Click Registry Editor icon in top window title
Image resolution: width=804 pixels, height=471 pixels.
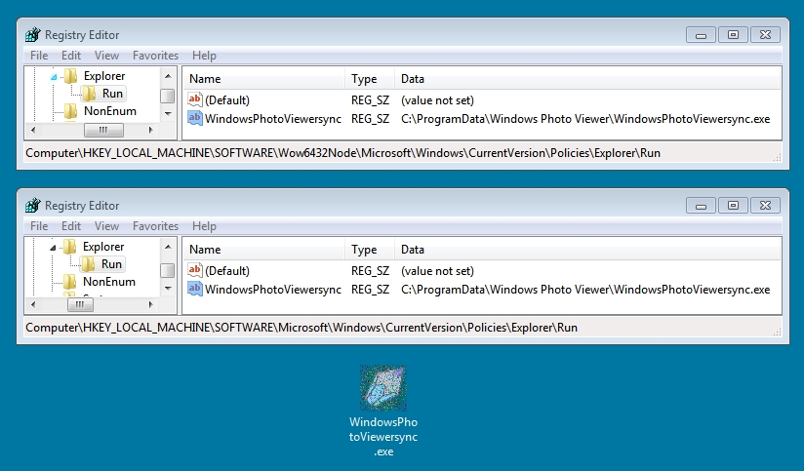(x=33, y=35)
